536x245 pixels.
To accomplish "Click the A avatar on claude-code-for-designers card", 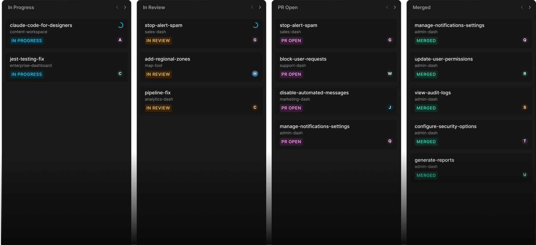I will (x=120, y=40).
